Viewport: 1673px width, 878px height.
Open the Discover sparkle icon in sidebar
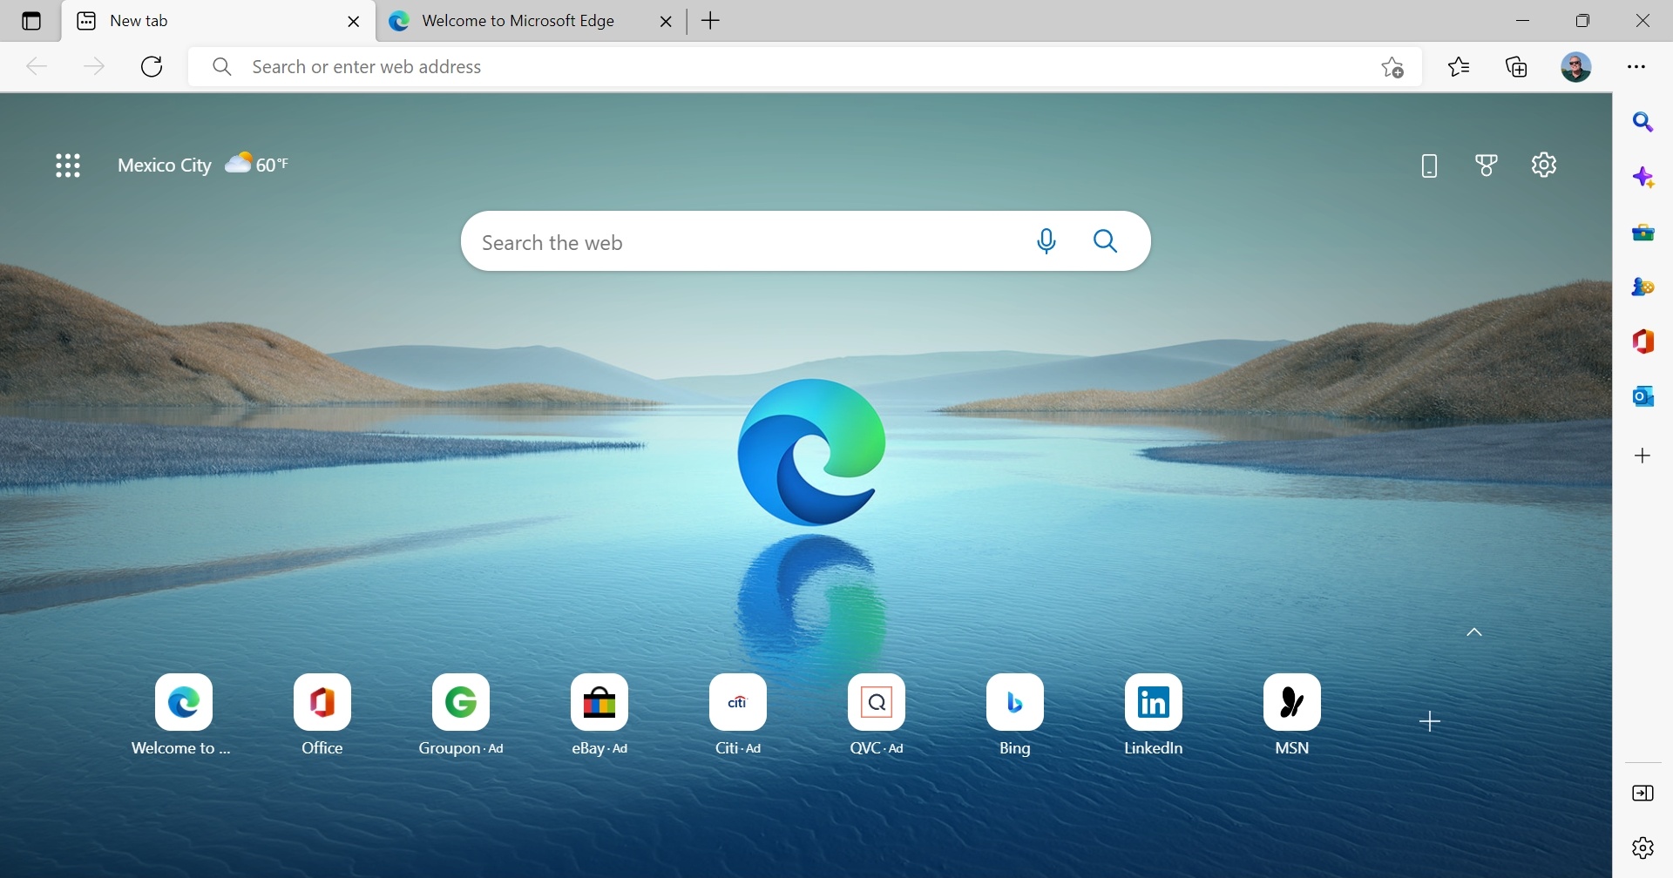click(x=1643, y=178)
